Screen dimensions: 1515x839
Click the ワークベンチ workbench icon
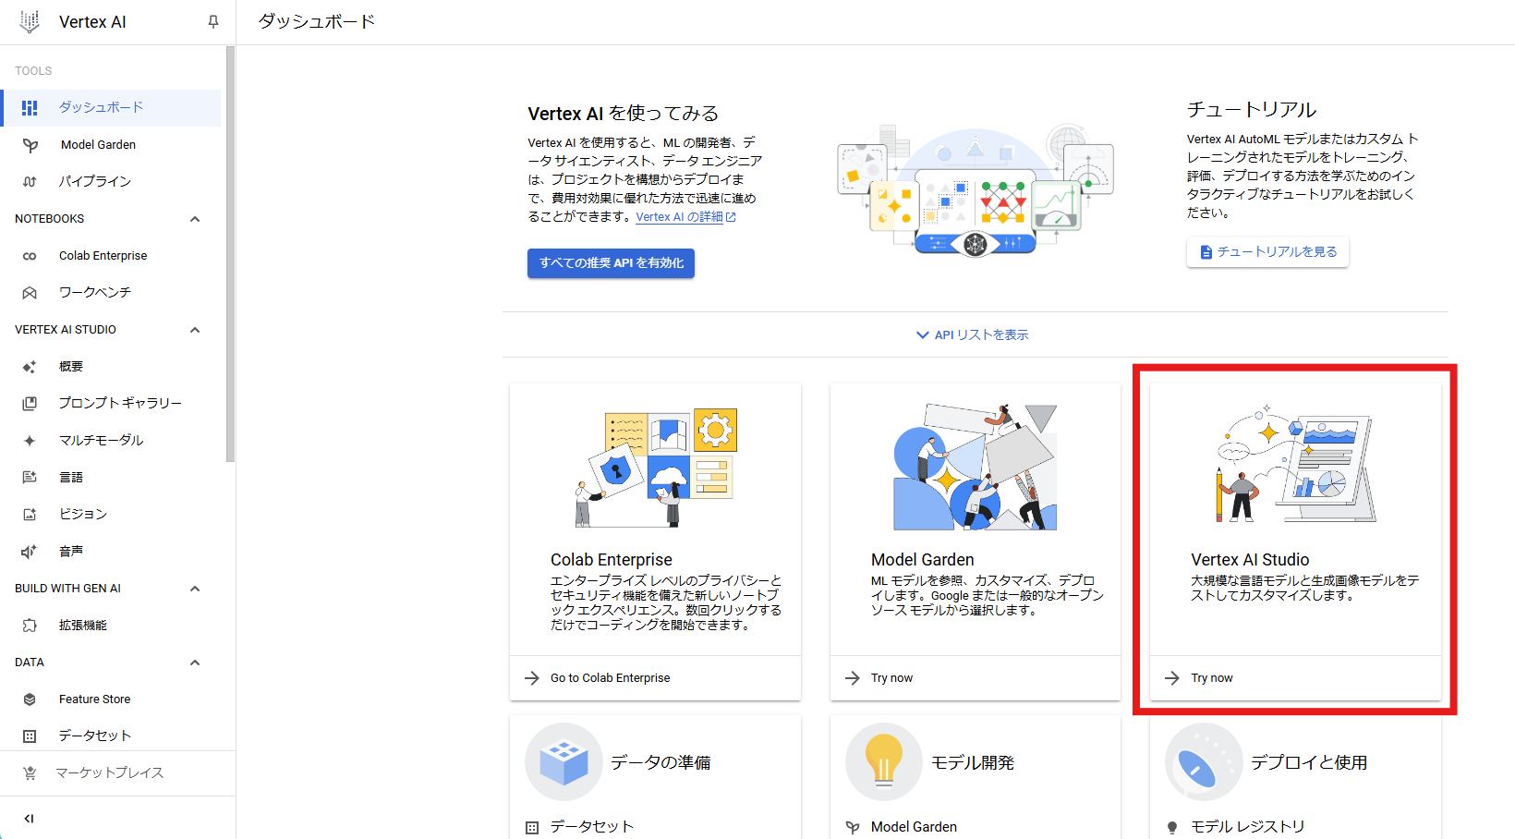click(30, 293)
